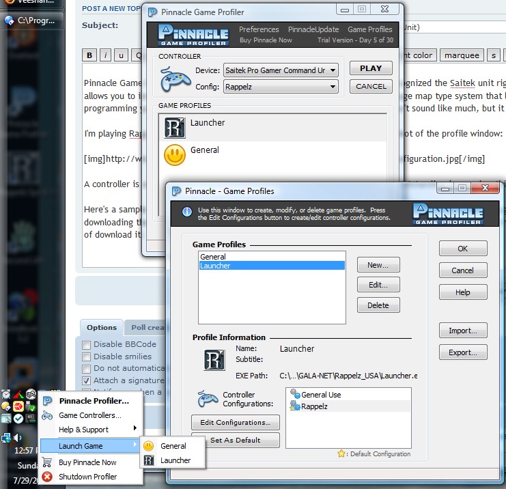The image size is (506, 489).
Task: Click the volume speaker tray icon
Action: point(18,438)
